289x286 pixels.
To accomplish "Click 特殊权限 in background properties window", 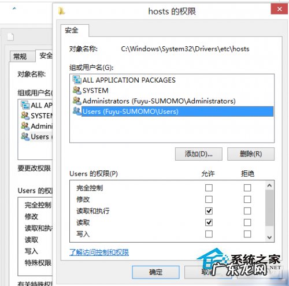I will click(x=38, y=263).
